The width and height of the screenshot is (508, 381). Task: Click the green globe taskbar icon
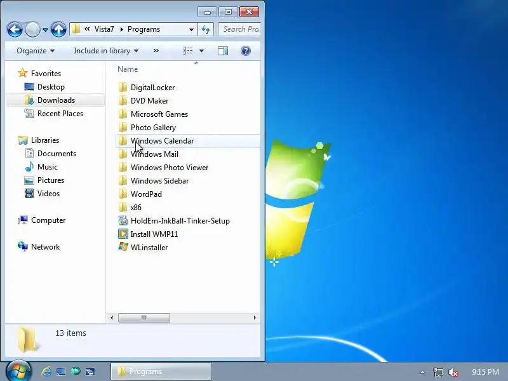pos(76,371)
